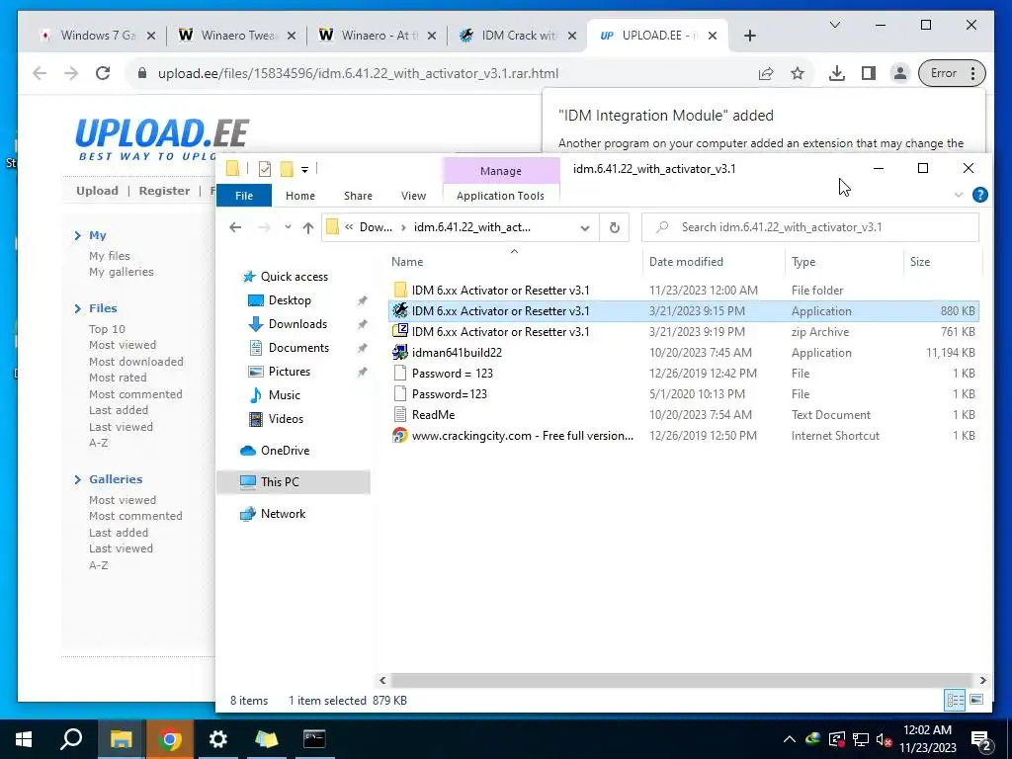Screen dimensions: 1012x759
Task: Click the Properties quick access icon
Action: (265, 169)
